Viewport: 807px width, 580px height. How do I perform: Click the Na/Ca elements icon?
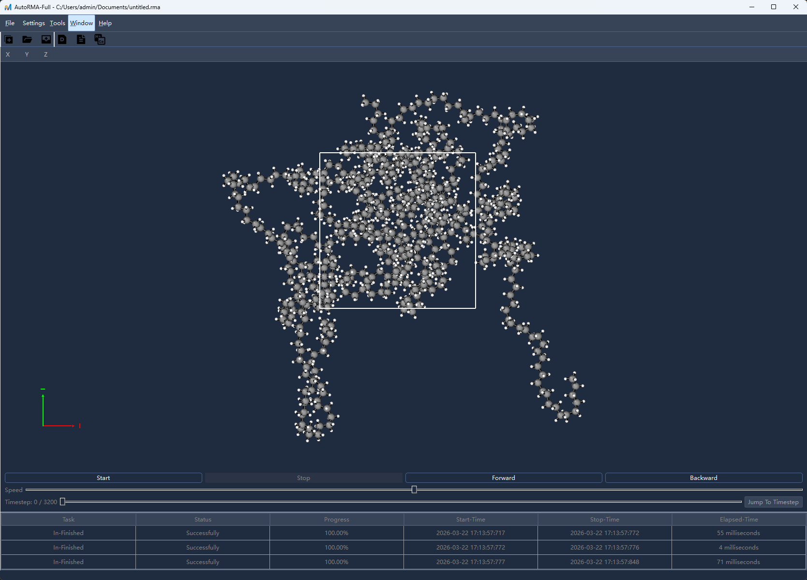[x=100, y=40]
